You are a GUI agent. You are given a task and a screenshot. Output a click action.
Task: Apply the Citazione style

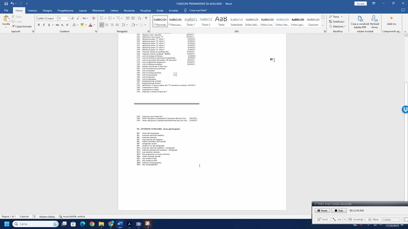313,22
